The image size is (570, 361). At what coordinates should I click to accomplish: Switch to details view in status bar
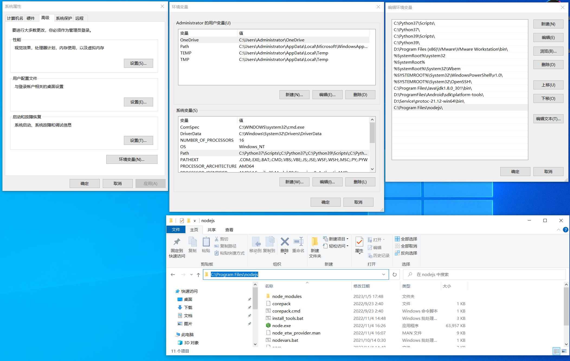pyautogui.click(x=556, y=351)
